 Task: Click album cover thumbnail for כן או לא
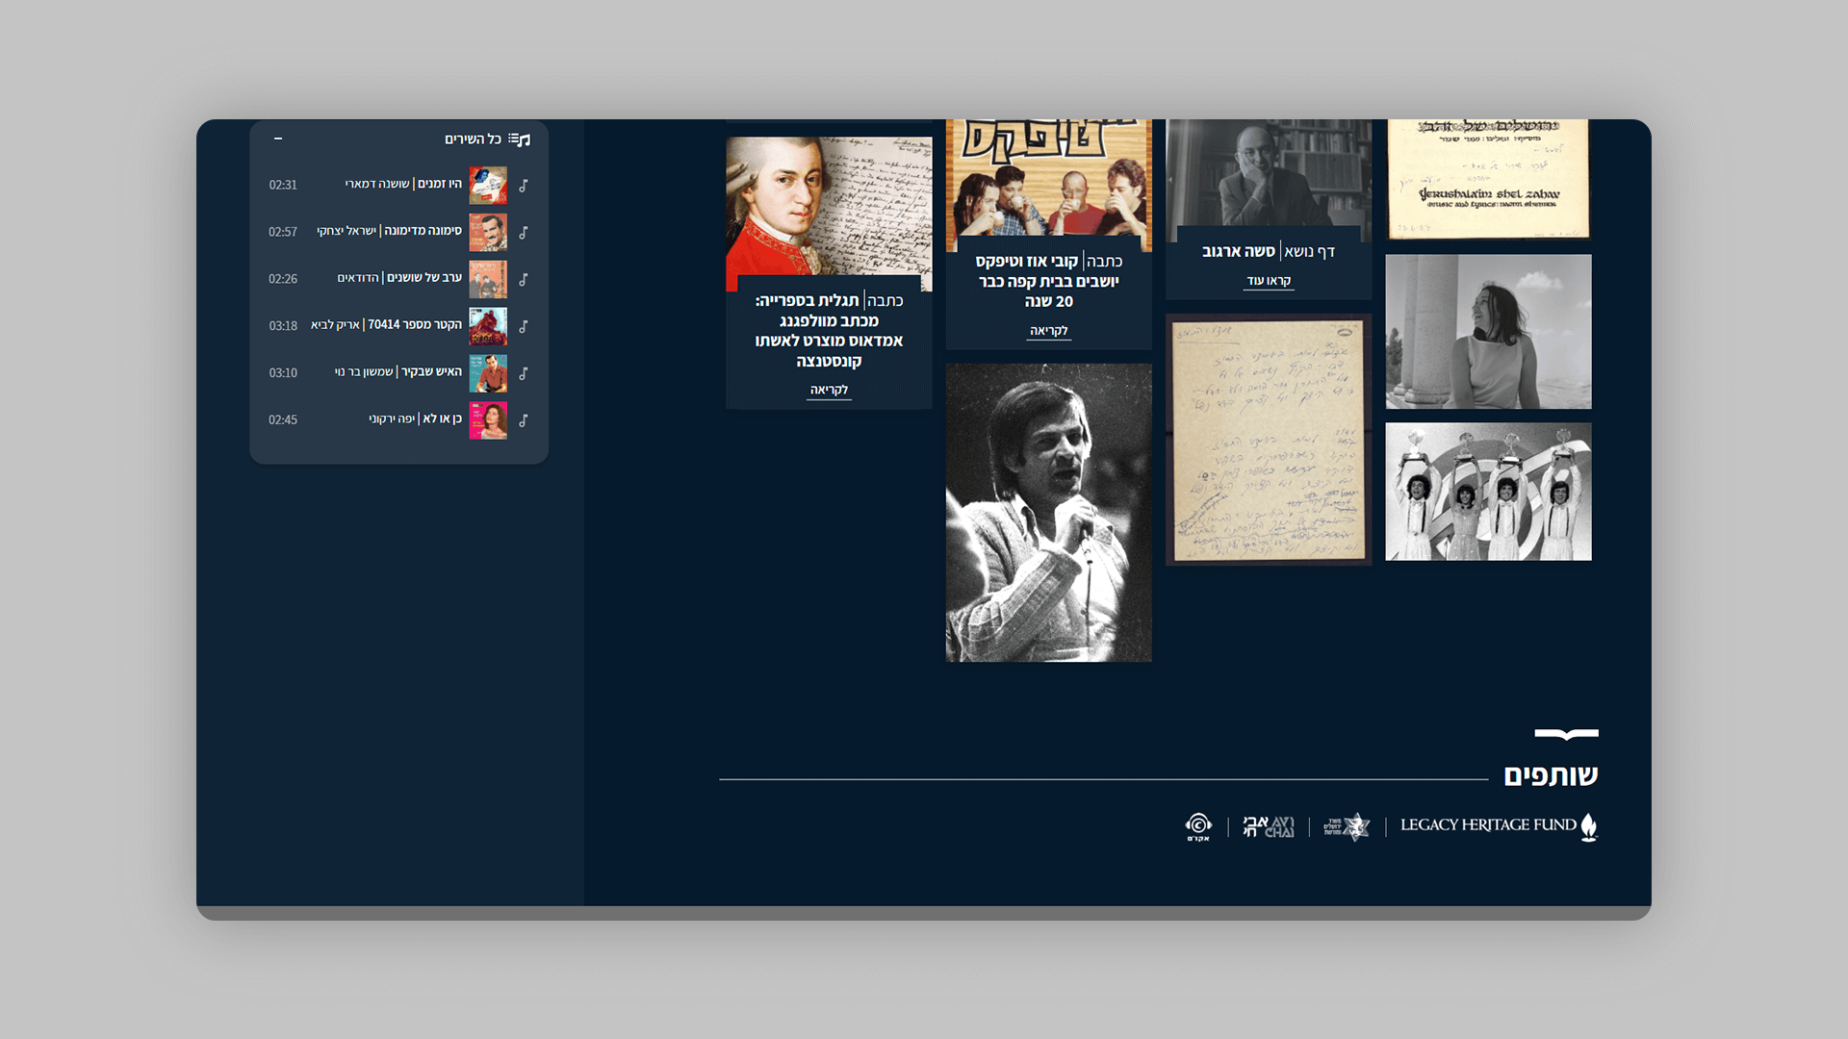(488, 420)
